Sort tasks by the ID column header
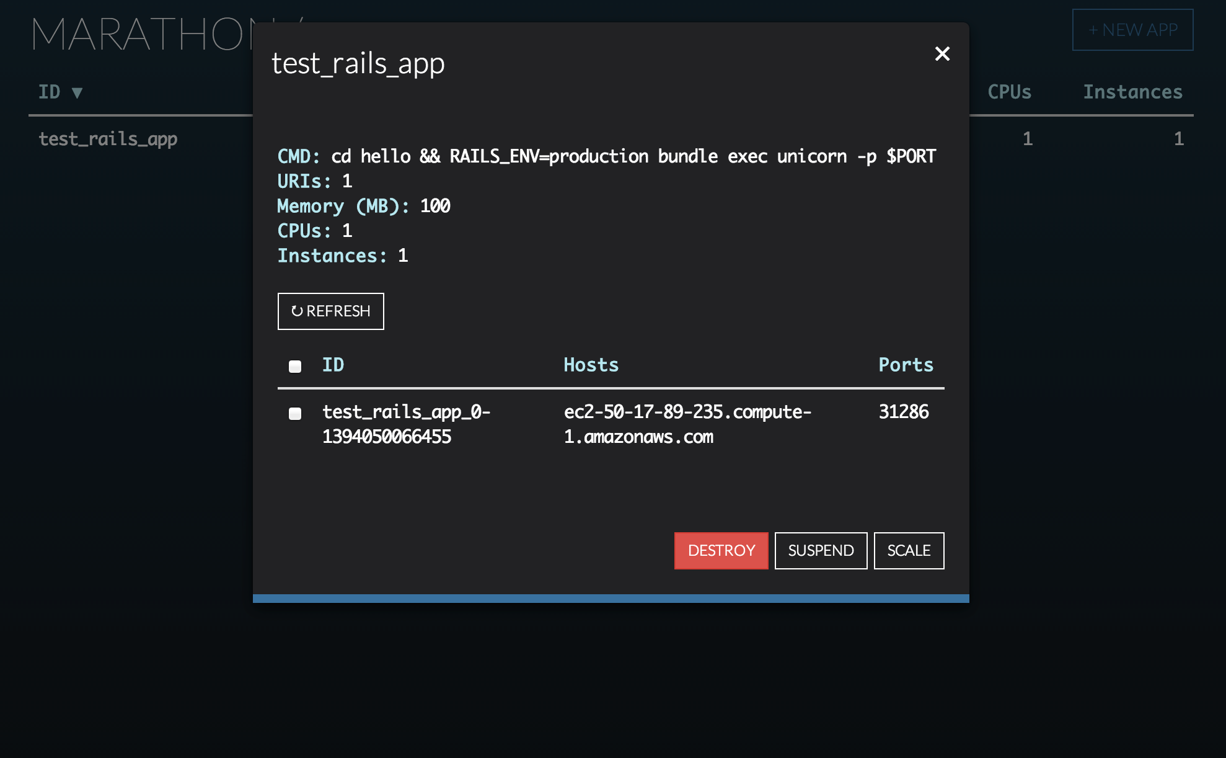This screenshot has width=1226, height=758. coord(333,365)
